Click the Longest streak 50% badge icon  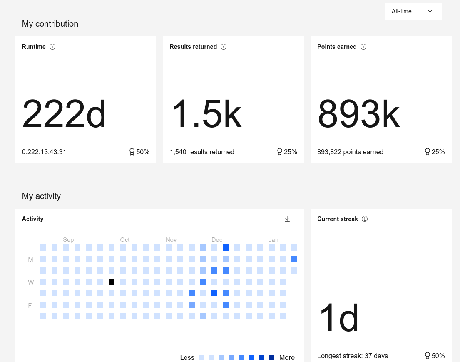[x=427, y=356]
